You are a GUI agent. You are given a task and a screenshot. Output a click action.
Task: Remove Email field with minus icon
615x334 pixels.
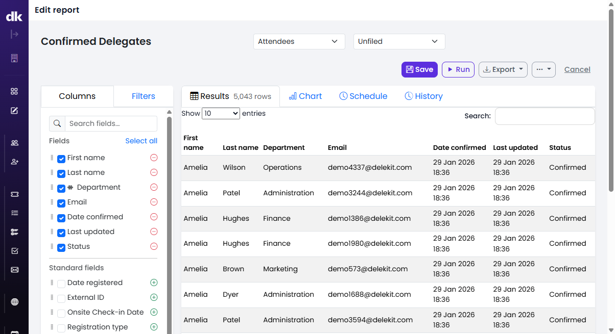pyautogui.click(x=154, y=202)
